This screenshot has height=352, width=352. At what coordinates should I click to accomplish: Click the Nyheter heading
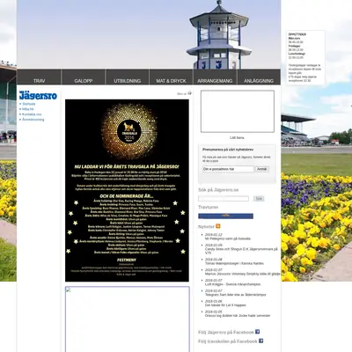(x=206, y=227)
